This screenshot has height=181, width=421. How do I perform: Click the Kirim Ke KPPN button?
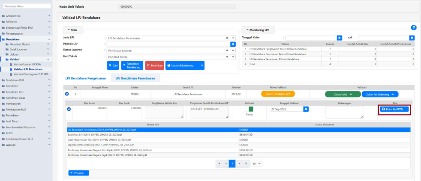(394, 110)
